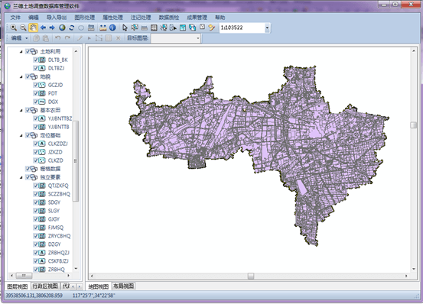
Task: Click the map horizontal scrollbar thumb
Action: 251,276
